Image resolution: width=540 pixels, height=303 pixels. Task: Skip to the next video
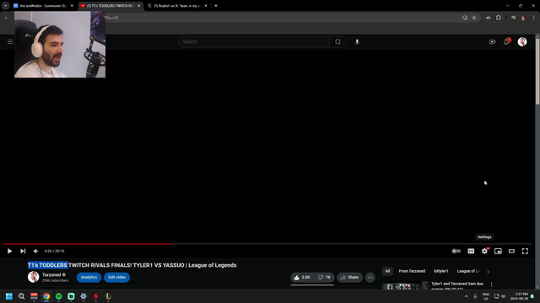coord(23,251)
